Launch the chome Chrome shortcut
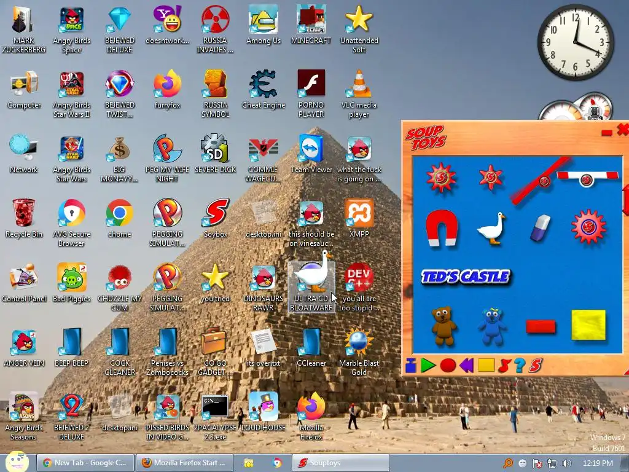Viewport: 629px width, 472px height. pos(120,219)
